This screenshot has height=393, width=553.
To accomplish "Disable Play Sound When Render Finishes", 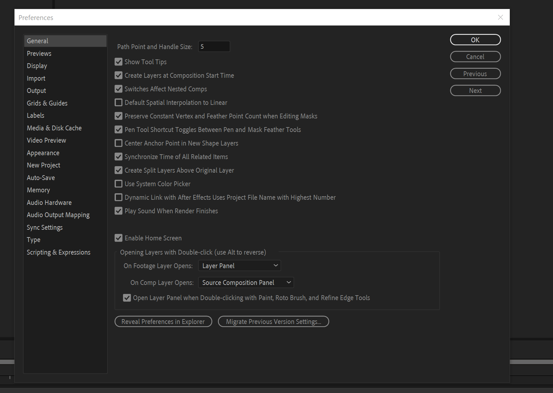I will (x=118, y=211).
